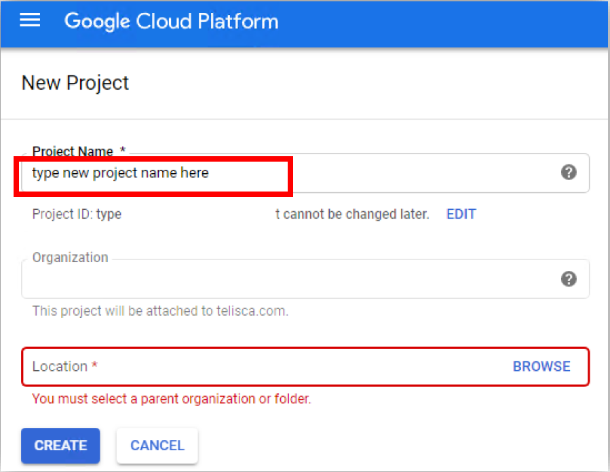Viewport: 610px width, 472px height.
Task: Click the New Project page heading
Action: tap(75, 83)
